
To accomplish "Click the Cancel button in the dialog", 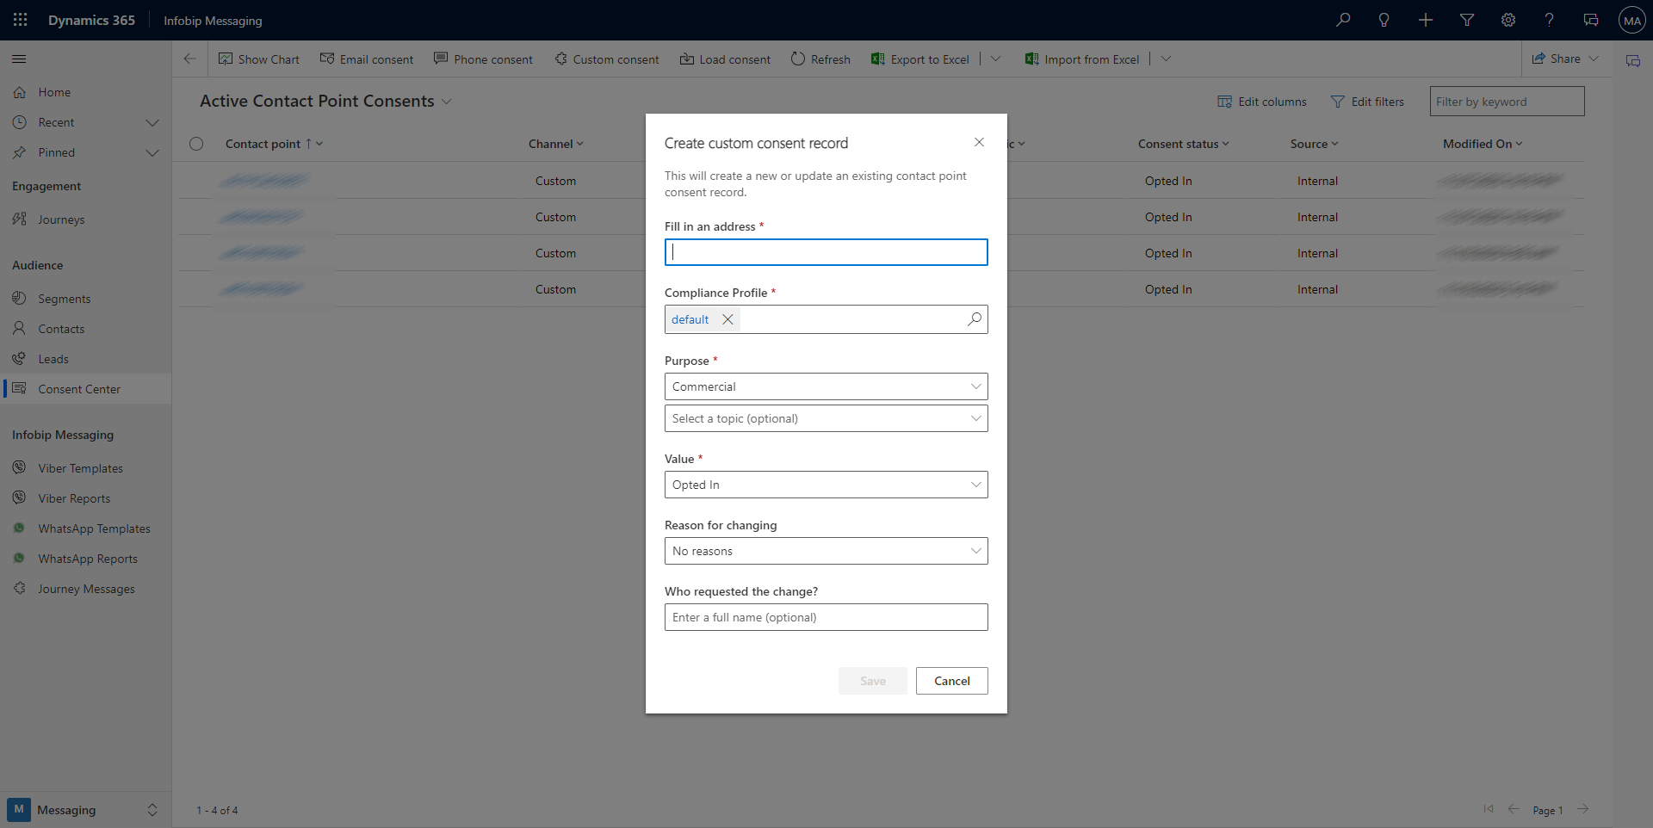I will pos(951,681).
